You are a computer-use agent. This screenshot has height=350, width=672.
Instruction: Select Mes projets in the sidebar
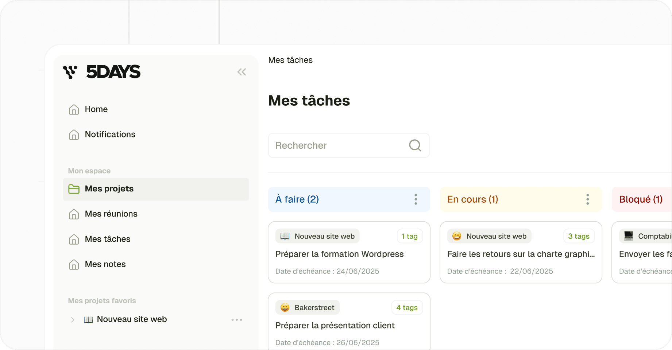coord(156,189)
